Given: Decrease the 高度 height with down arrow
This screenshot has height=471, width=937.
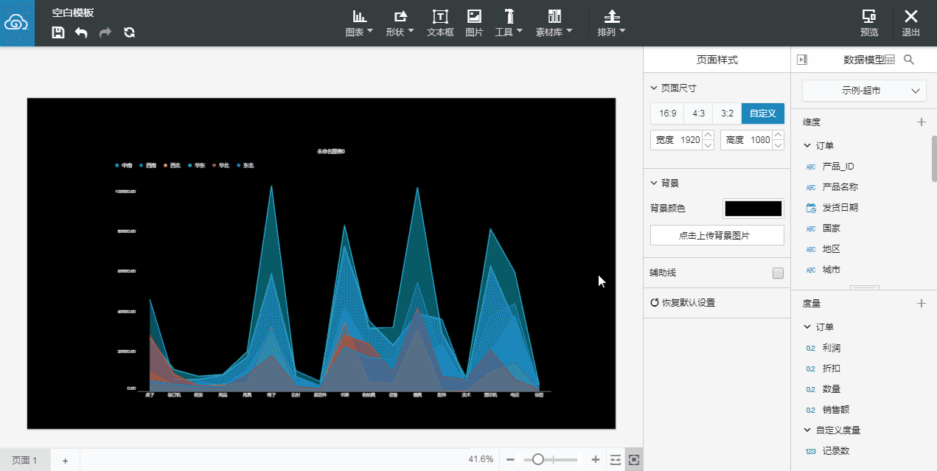Looking at the screenshot, I should pyautogui.click(x=778, y=145).
